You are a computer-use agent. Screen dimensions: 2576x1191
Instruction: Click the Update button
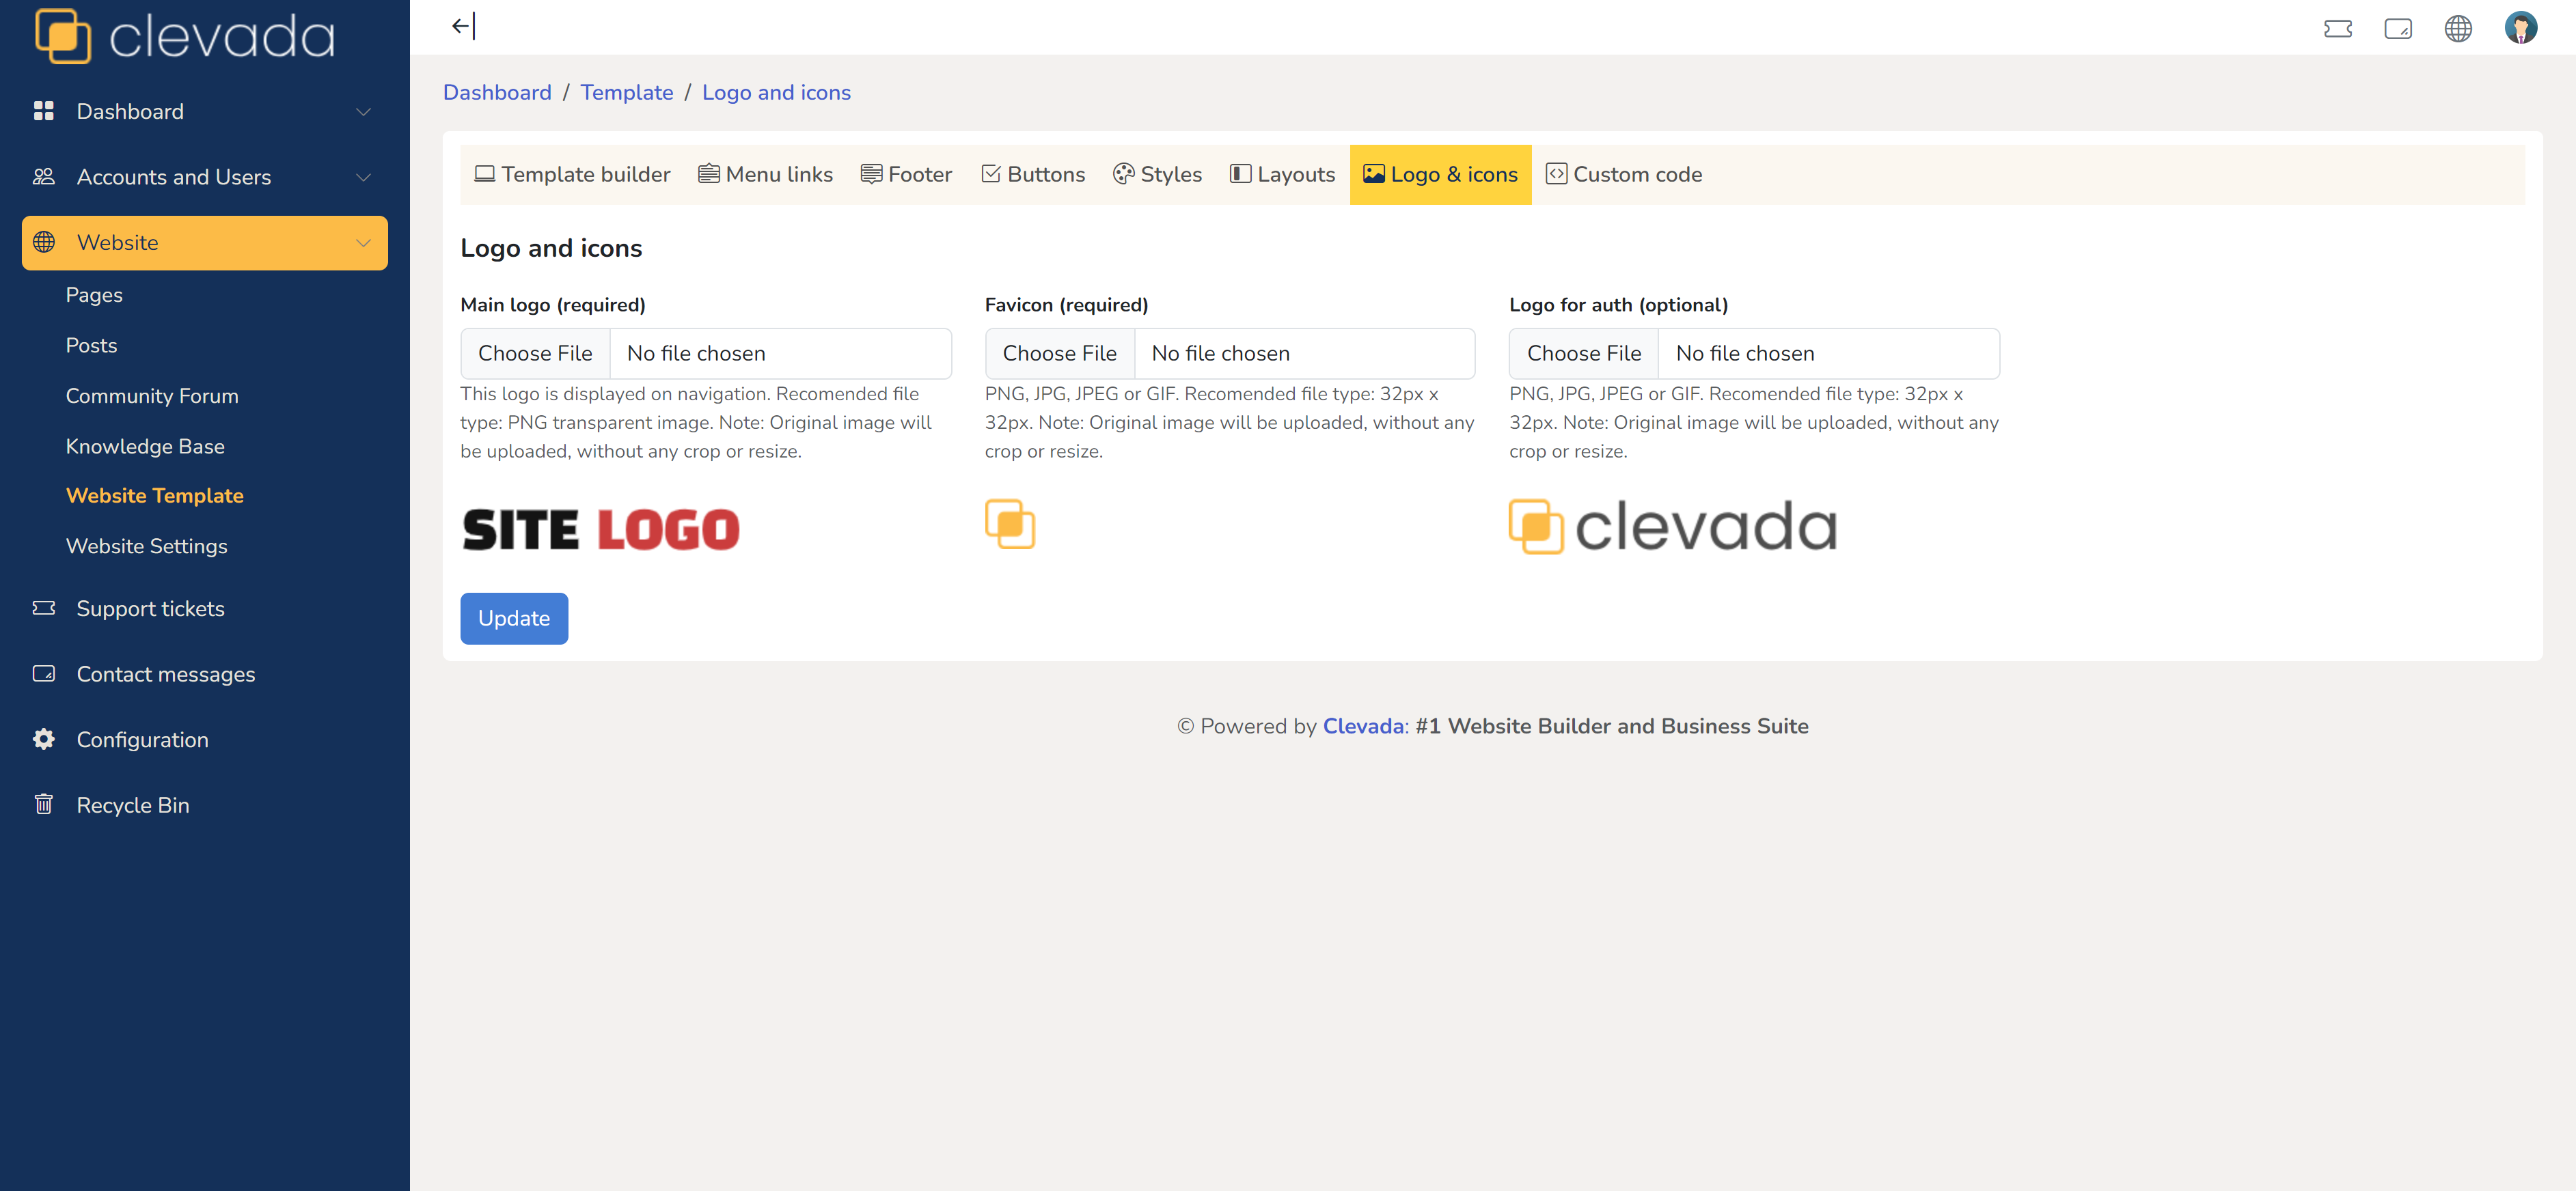click(x=514, y=619)
